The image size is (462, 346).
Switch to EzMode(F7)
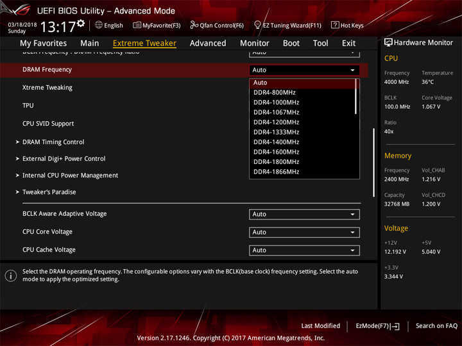[x=377, y=326]
